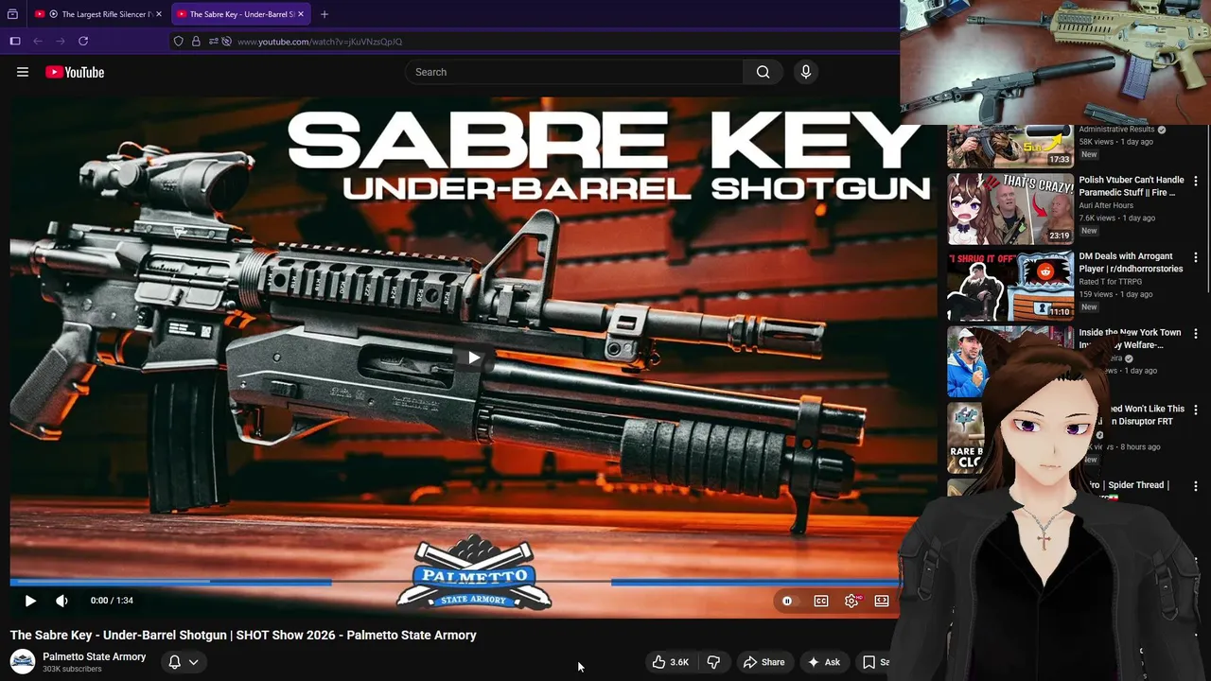Go forward with the browser forward arrow
Screen dimensions: 1211x681
pos(61,42)
